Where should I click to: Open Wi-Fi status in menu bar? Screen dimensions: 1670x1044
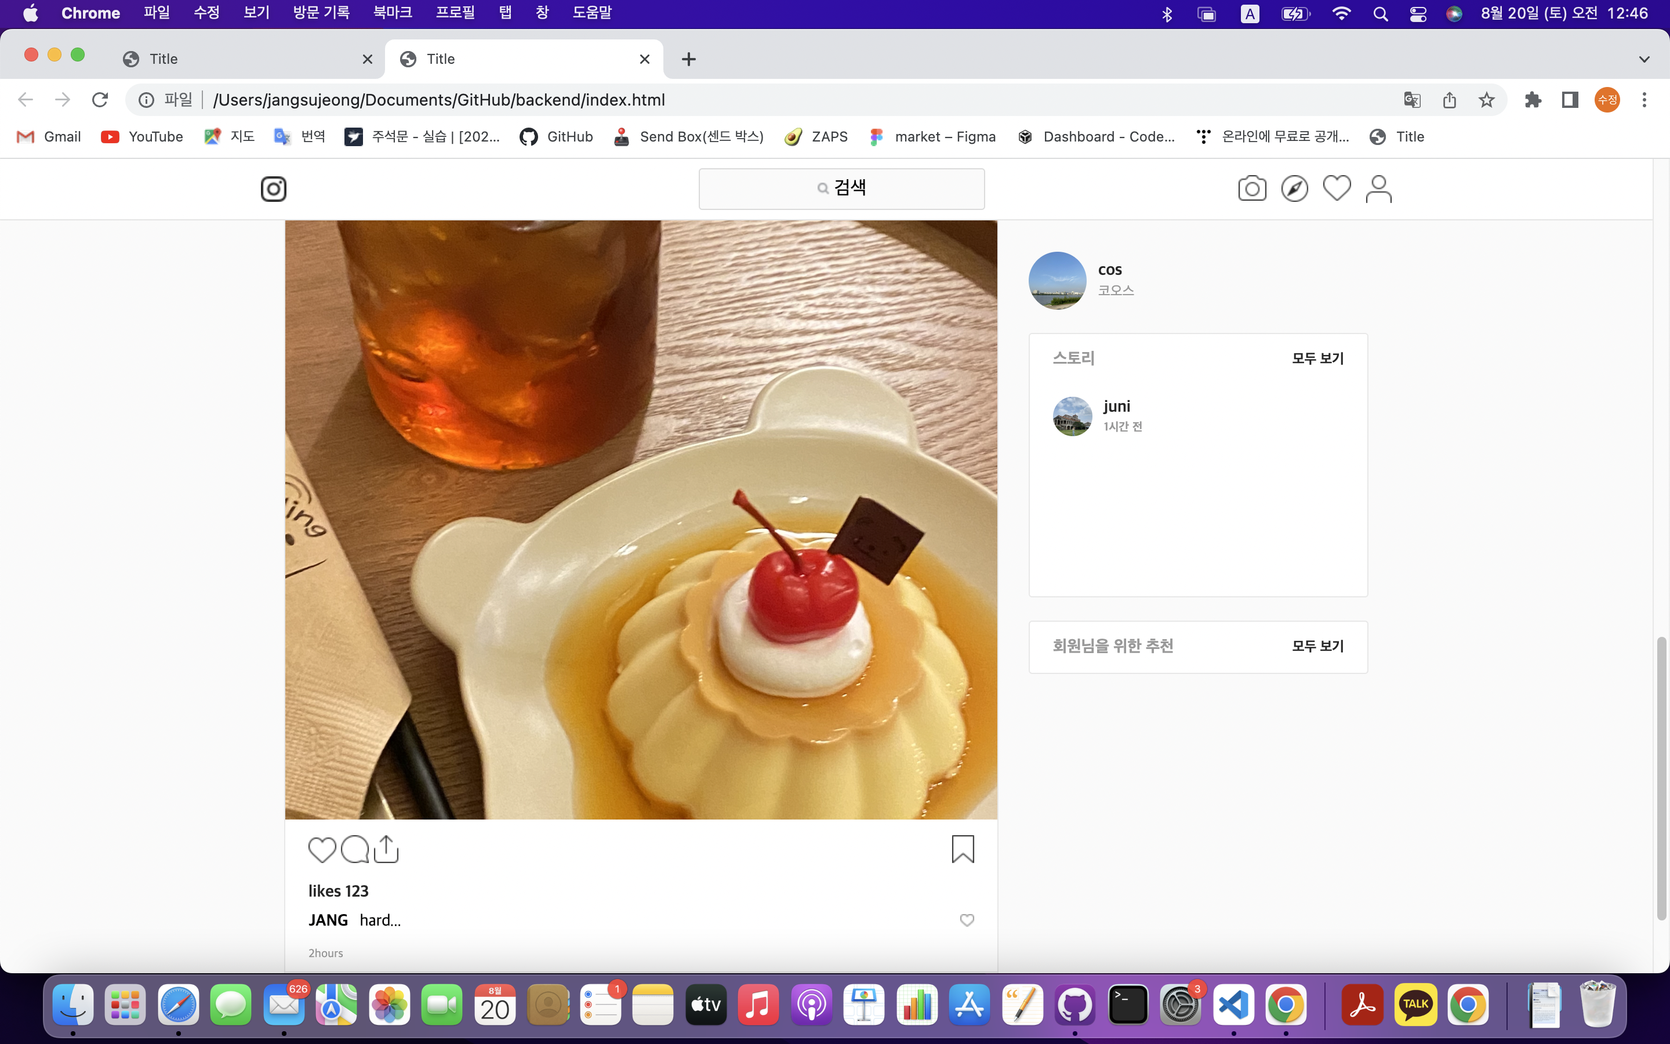coord(1341,14)
